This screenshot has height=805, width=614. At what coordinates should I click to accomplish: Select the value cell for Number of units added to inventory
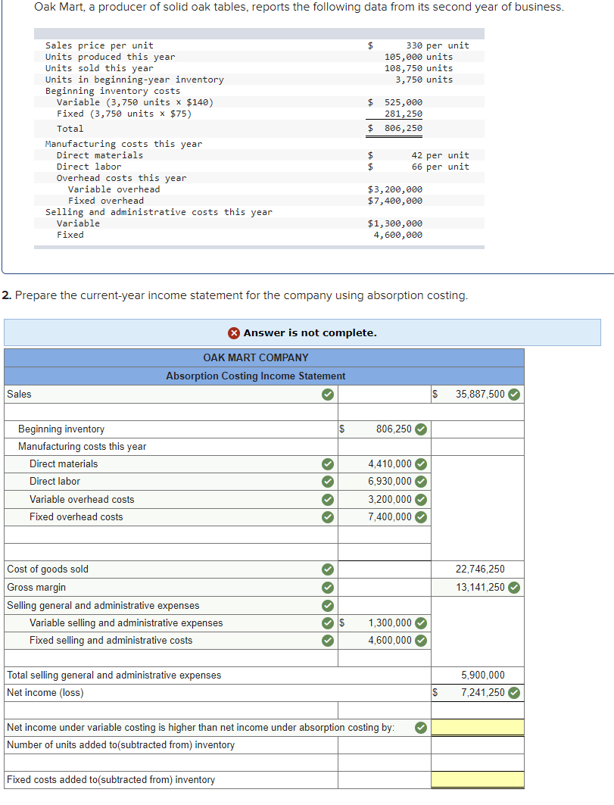(x=478, y=745)
